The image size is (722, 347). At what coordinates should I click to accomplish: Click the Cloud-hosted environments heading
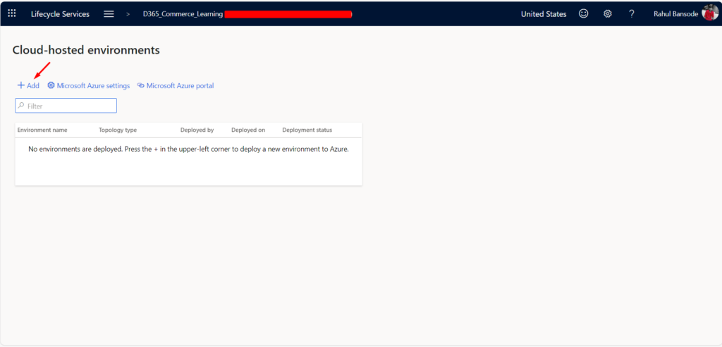tap(86, 50)
